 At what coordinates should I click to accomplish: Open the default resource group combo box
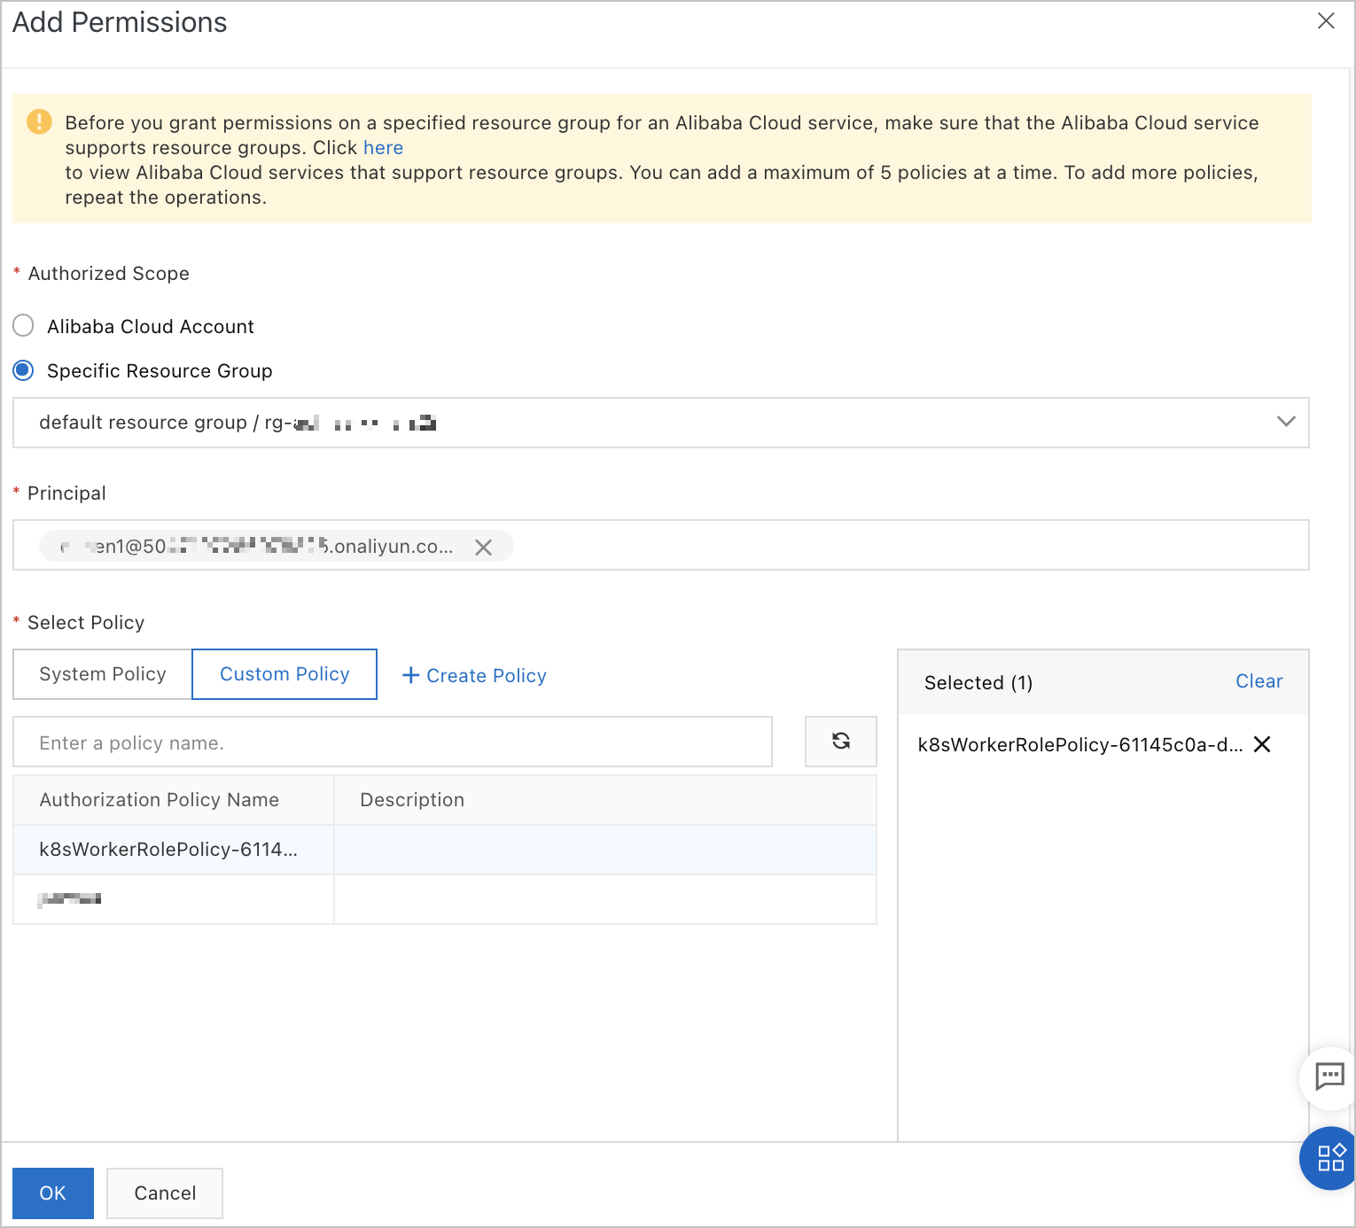(x=620, y=423)
